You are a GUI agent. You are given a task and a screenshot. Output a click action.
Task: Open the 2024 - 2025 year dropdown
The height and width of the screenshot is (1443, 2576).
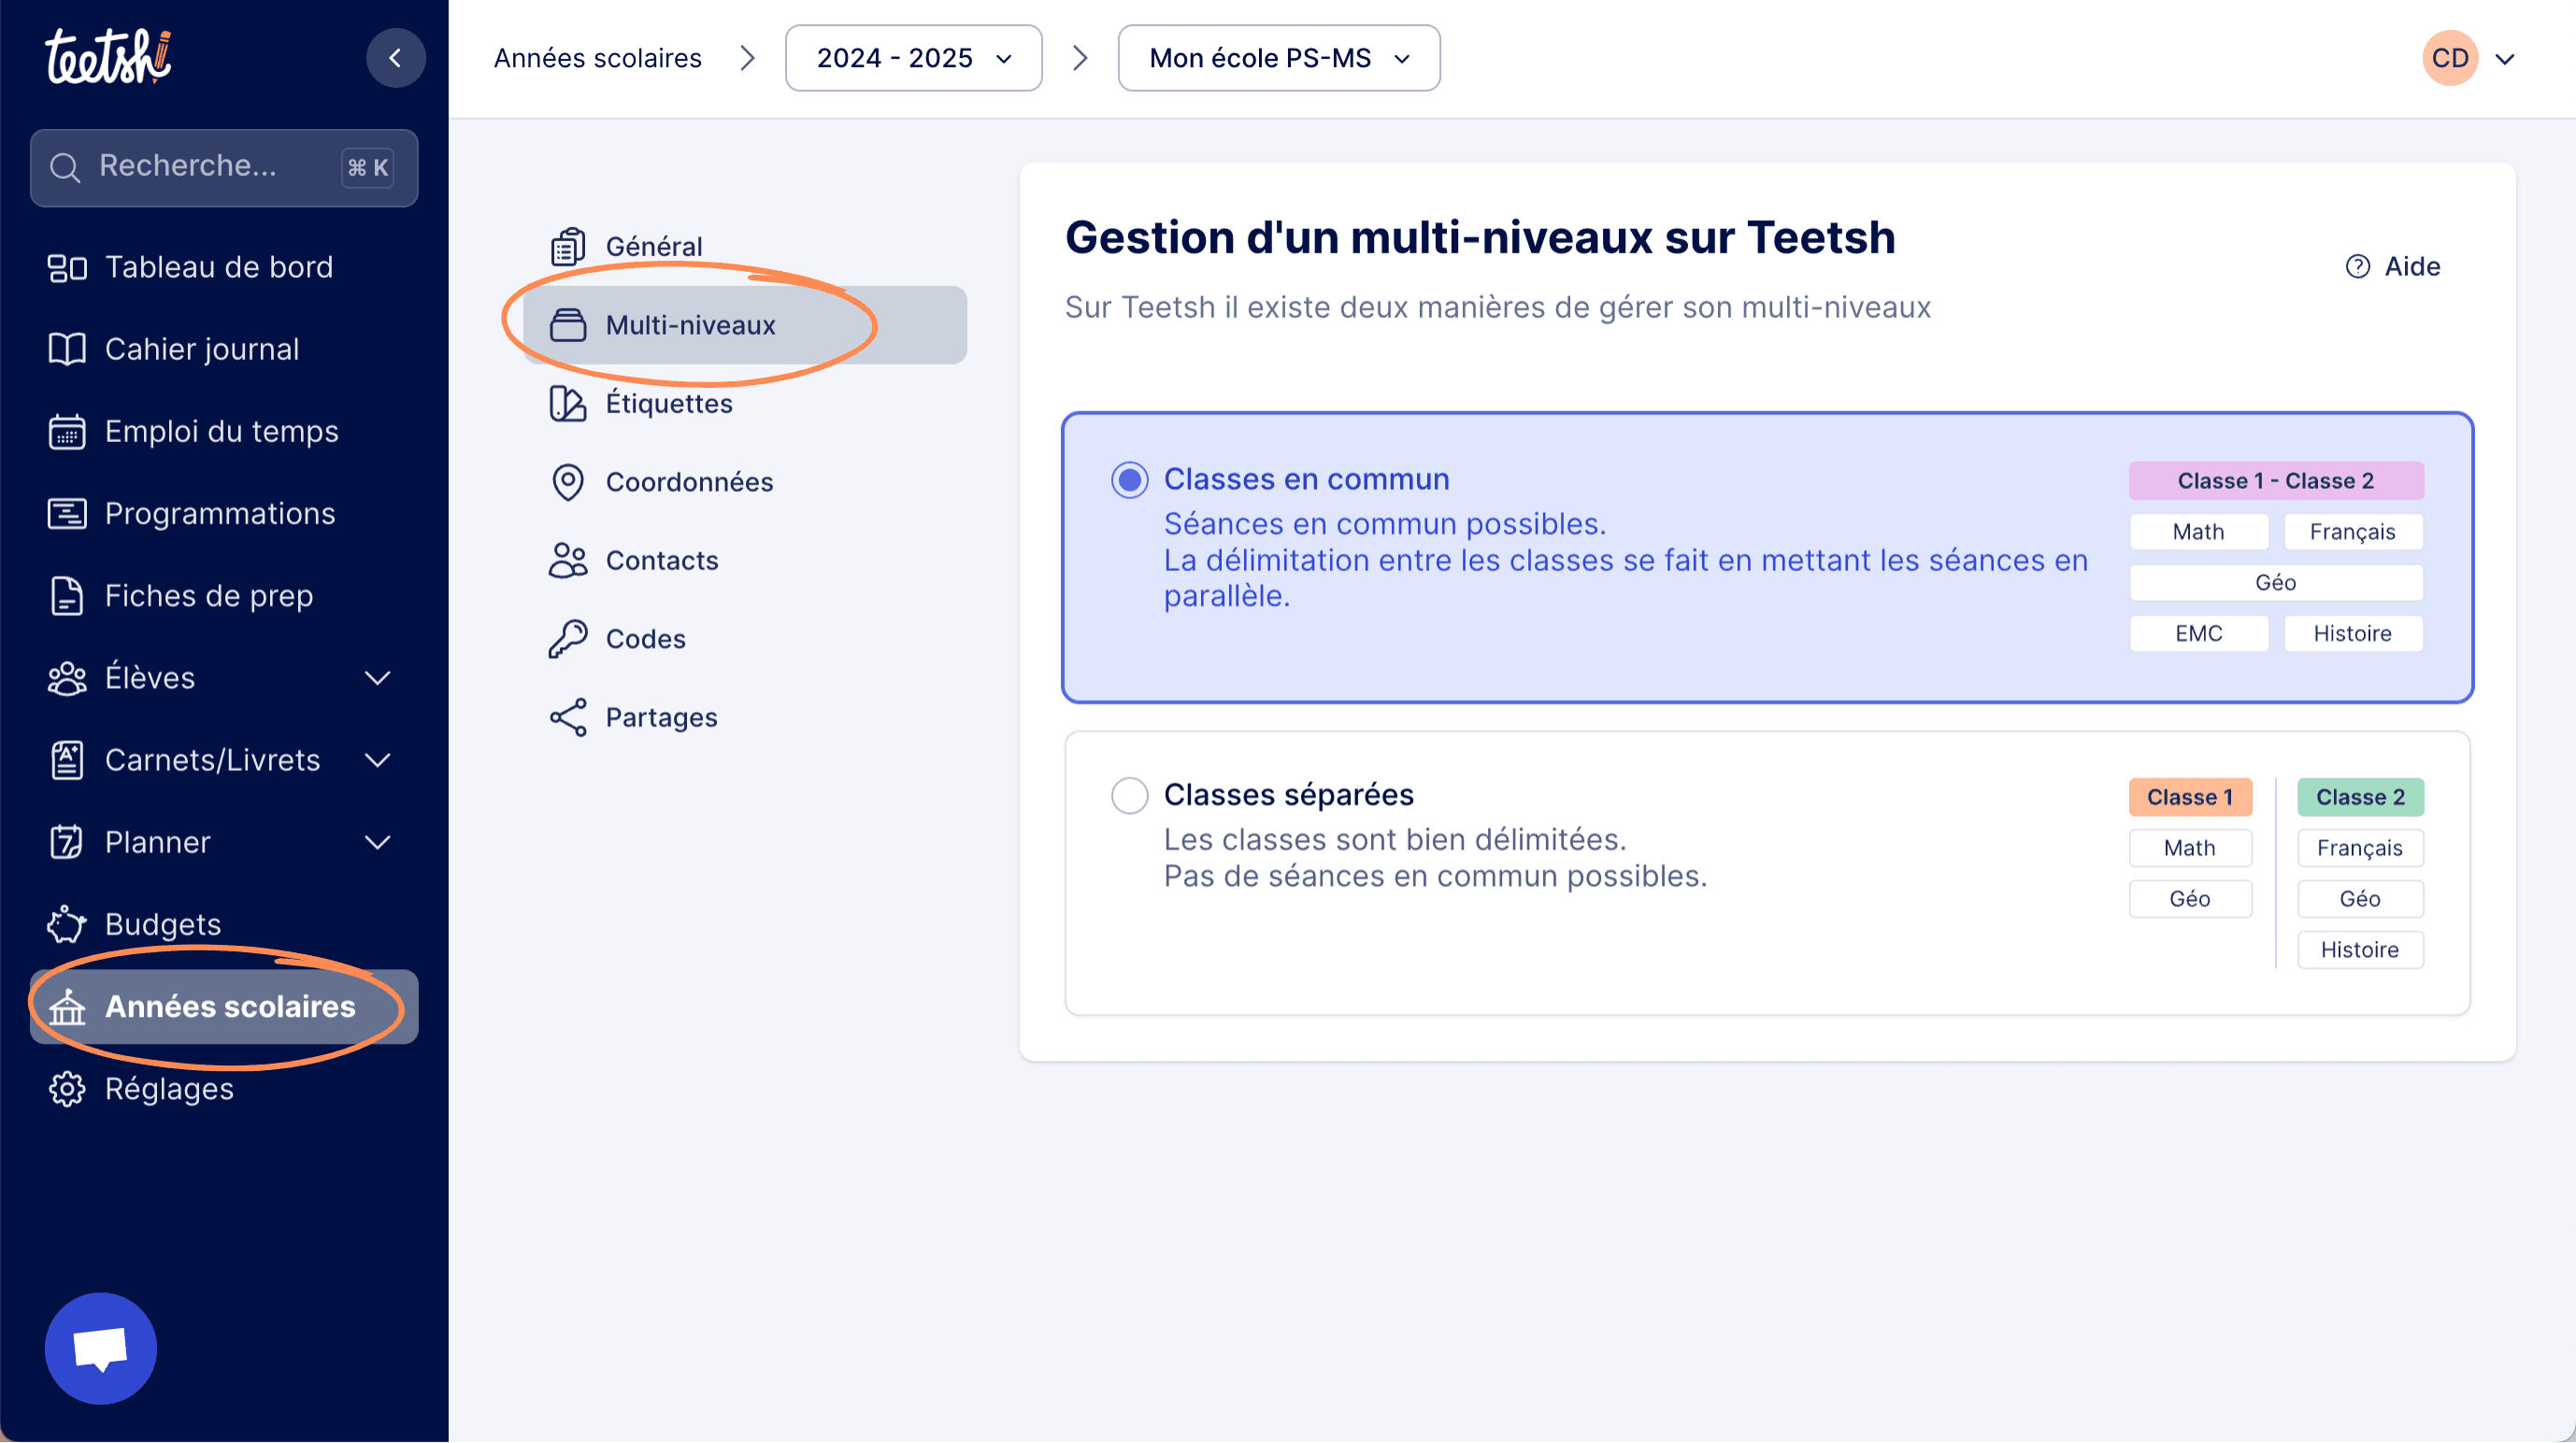coord(913,58)
